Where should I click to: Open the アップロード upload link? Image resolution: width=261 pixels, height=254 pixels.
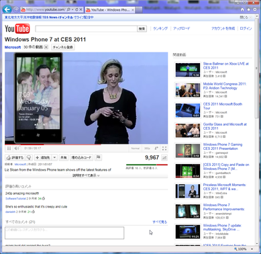coord(182,28)
